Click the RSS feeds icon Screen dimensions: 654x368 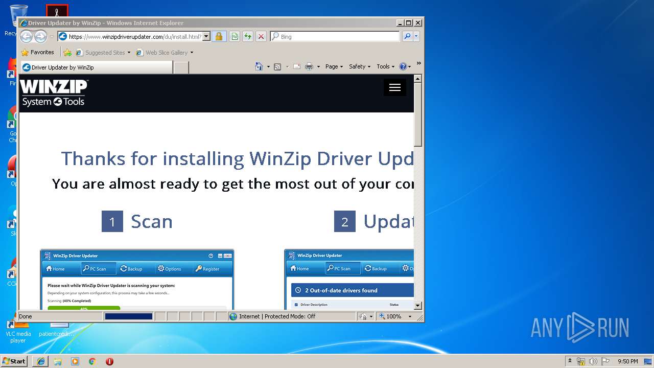coord(277,66)
